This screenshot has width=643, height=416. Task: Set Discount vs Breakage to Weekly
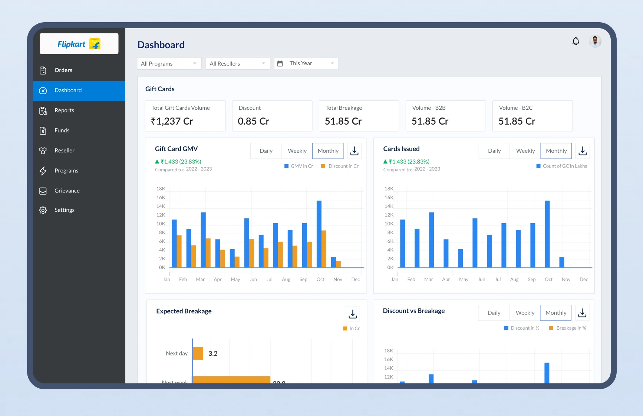pyautogui.click(x=525, y=313)
